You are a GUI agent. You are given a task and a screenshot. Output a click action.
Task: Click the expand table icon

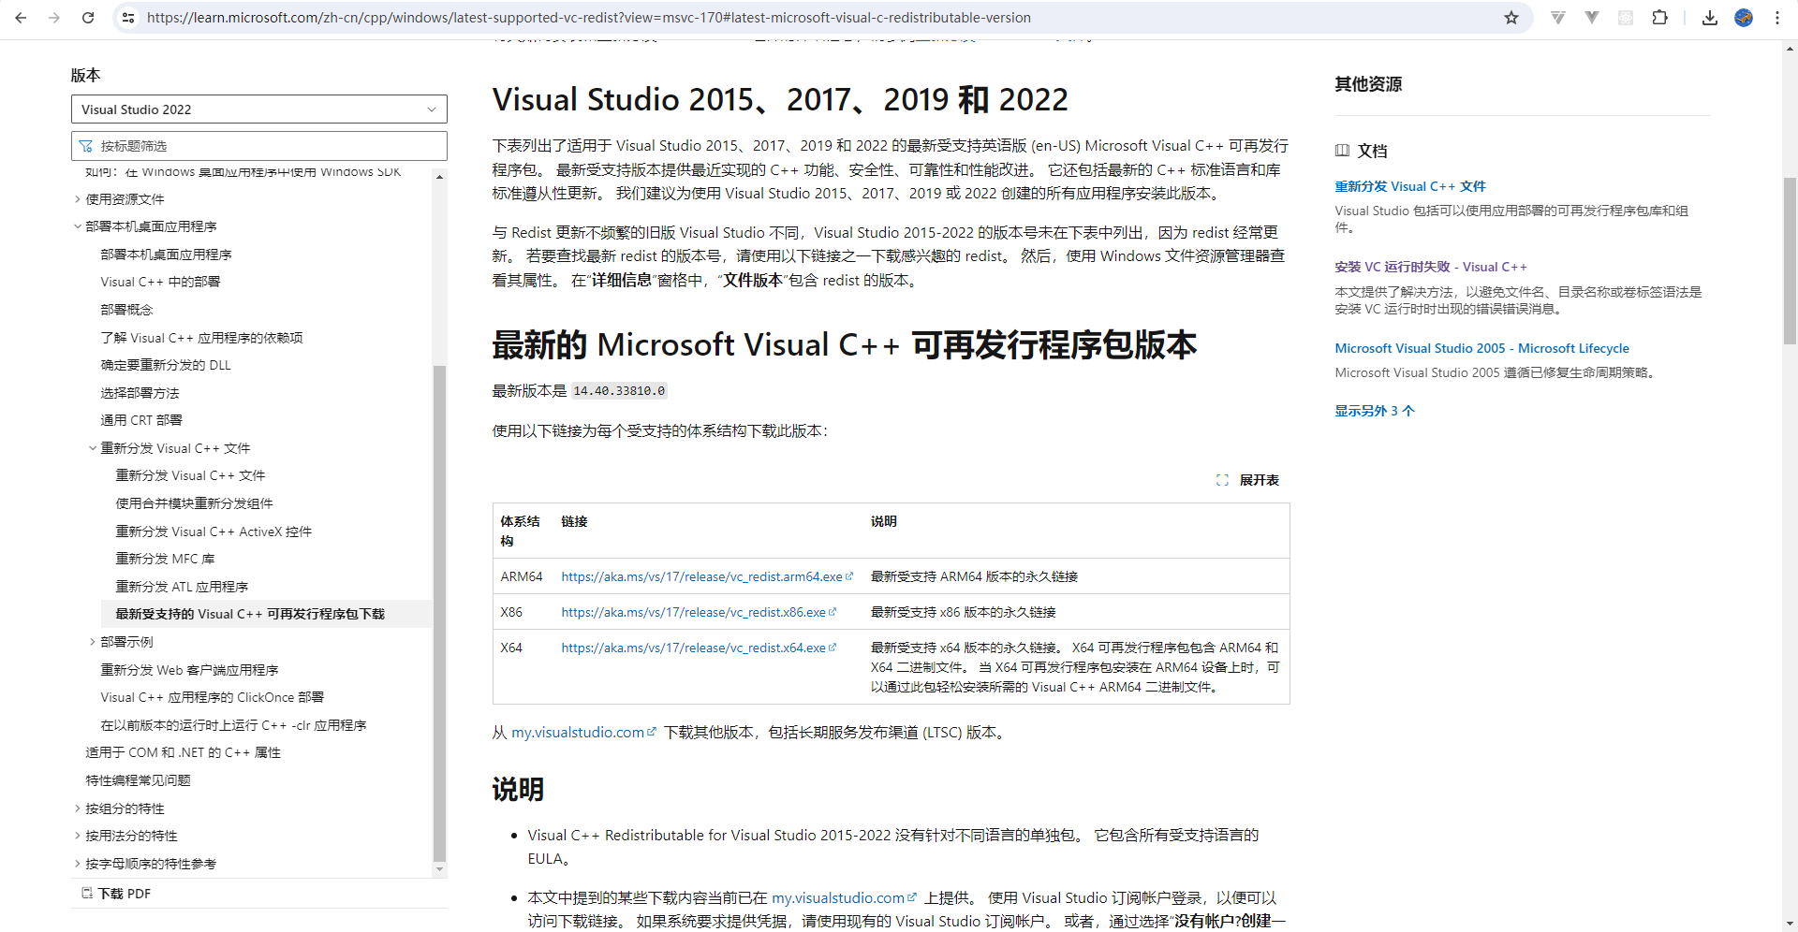[1222, 480]
